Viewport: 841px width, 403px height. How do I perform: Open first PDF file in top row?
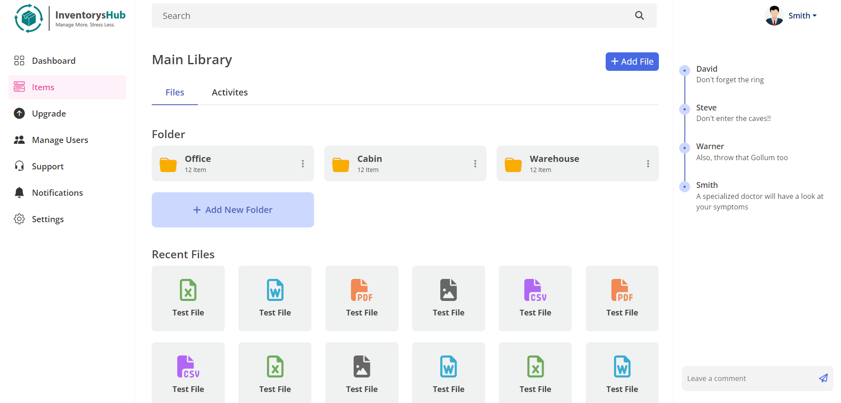tap(362, 298)
